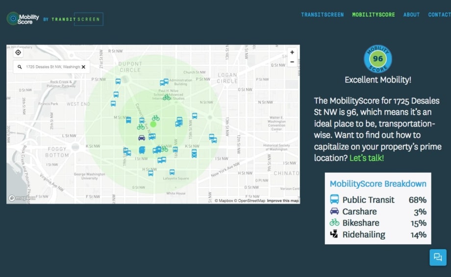Click the green location dot at the map center
This screenshot has height=277, width=451.
[x=153, y=124]
